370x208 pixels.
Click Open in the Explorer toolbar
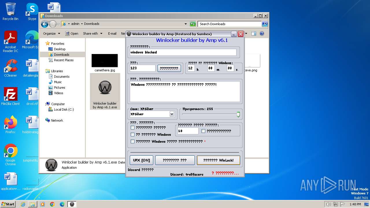tap(72, 34)
